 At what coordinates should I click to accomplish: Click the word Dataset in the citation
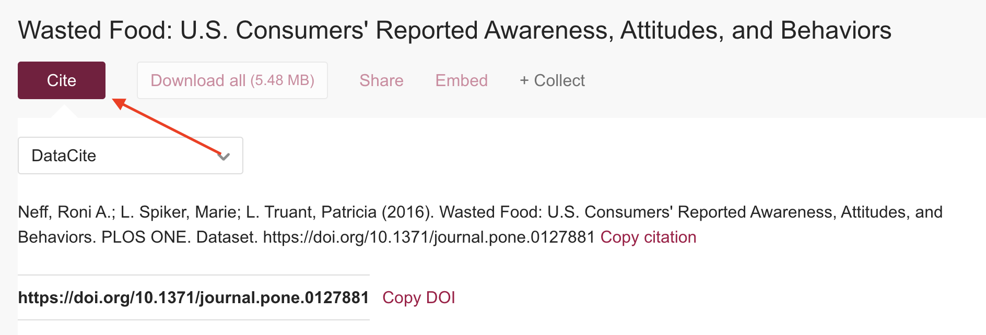click(227, 237)
